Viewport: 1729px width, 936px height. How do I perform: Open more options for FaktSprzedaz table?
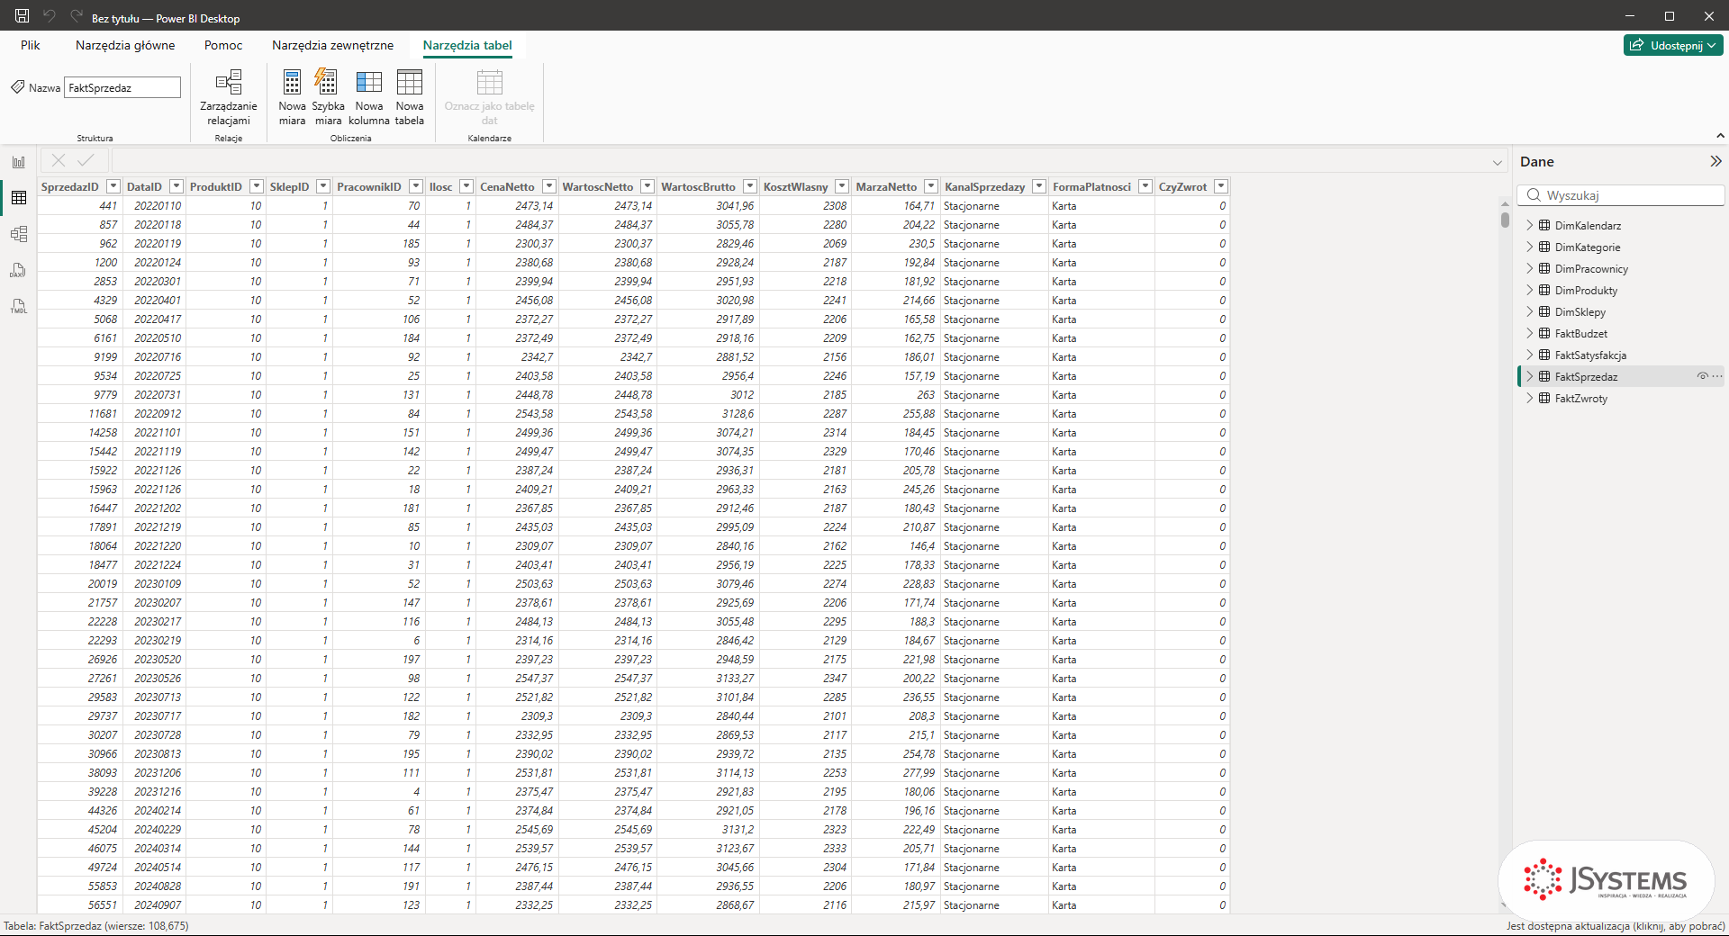(1717, 376)
